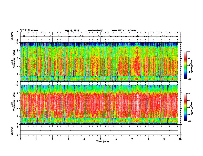
Task: Click the ch.1 upper color scale bar
Action: (x=185, y=65)
